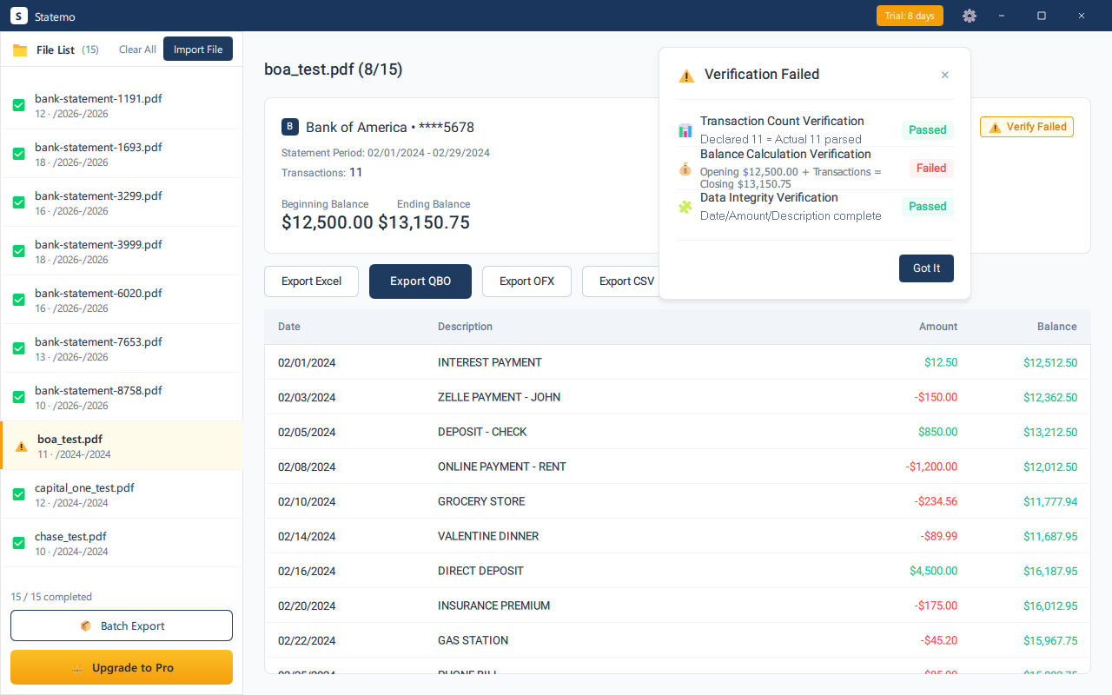The image size is (1112, 695).
Task: Open chase_test.pdf file name
Action: coord(70,536)
